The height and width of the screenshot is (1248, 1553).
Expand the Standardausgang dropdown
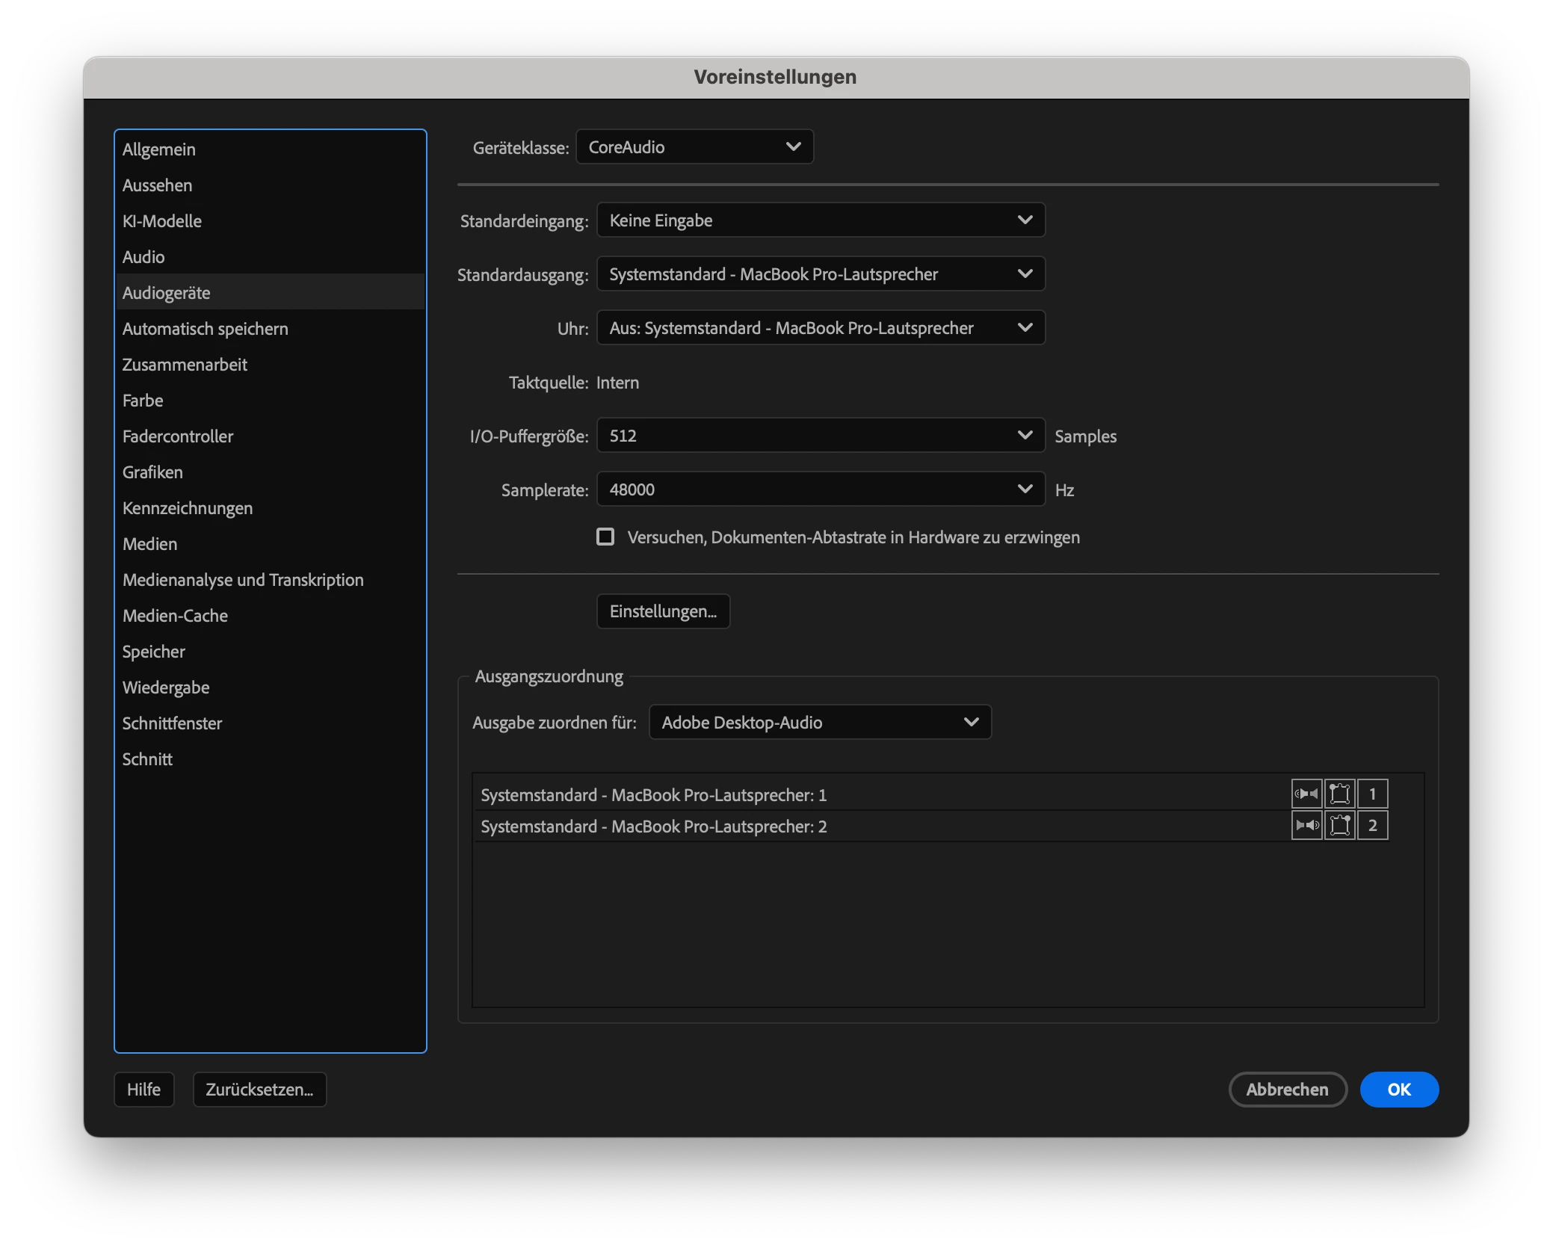tap(820, 274)
